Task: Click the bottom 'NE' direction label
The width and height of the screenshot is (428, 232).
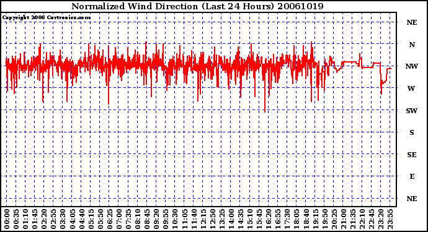Action: click(412, 199)
